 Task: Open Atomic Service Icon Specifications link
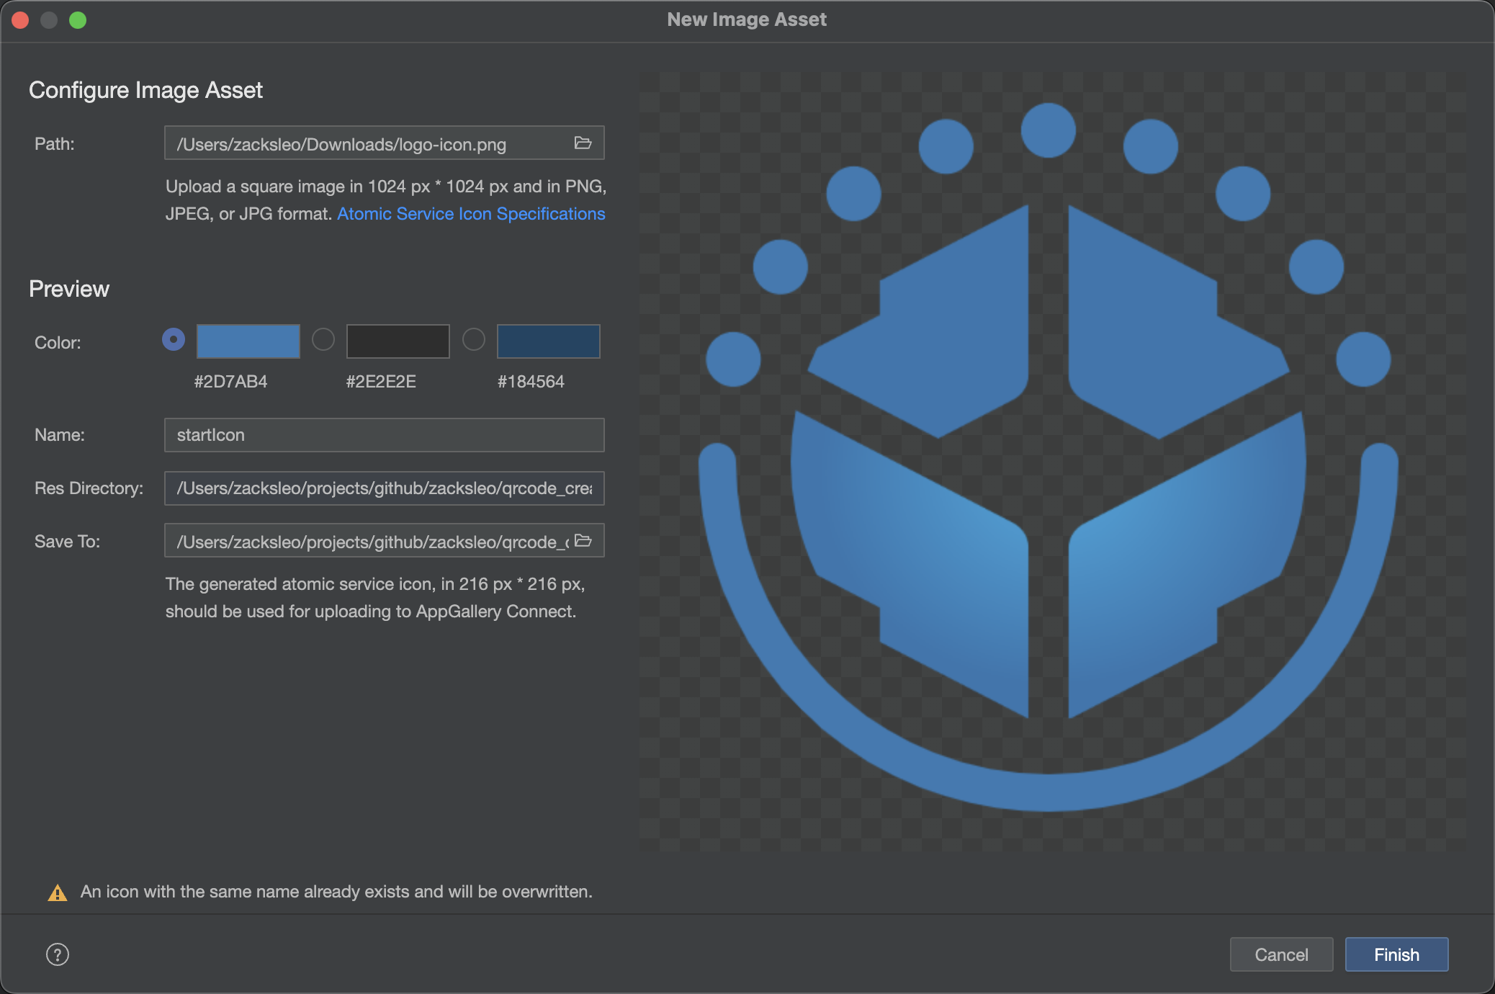pyautogui.click(x=471, y=214)
